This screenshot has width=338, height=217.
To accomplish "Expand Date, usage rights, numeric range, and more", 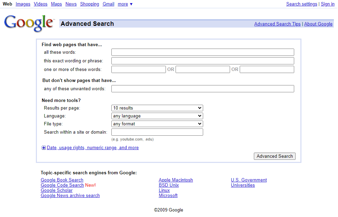I will pyautogui.click(x=93, y=148).
